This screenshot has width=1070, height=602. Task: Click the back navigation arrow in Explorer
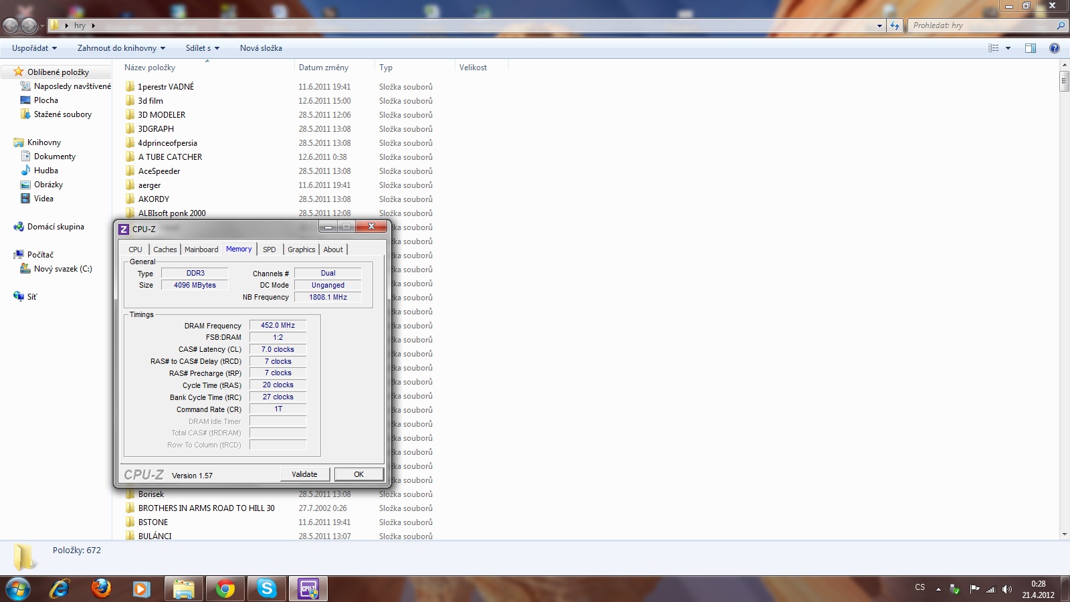coord(11,25)
